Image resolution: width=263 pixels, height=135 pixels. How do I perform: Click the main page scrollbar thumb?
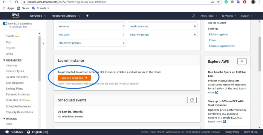pos(259,54)
